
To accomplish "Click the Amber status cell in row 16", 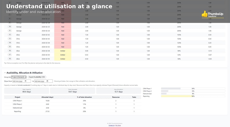I will tap(63, 51).
